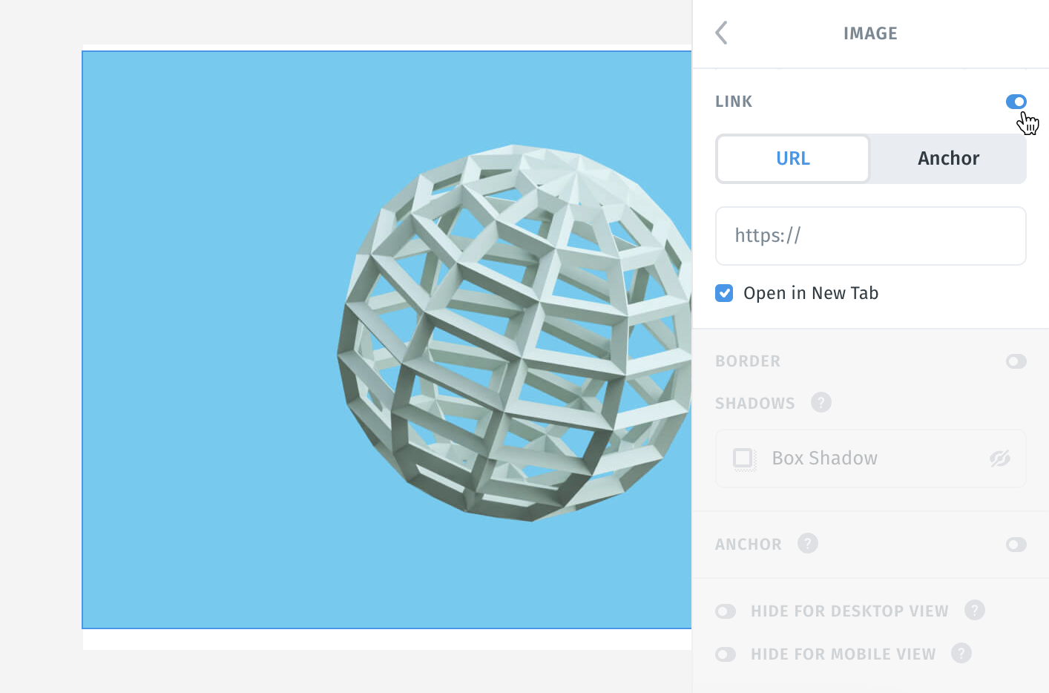The image size is (1049, 693).
Task: Enable the ANCHOR section toggle
Action: click(x=1016, y=545)
